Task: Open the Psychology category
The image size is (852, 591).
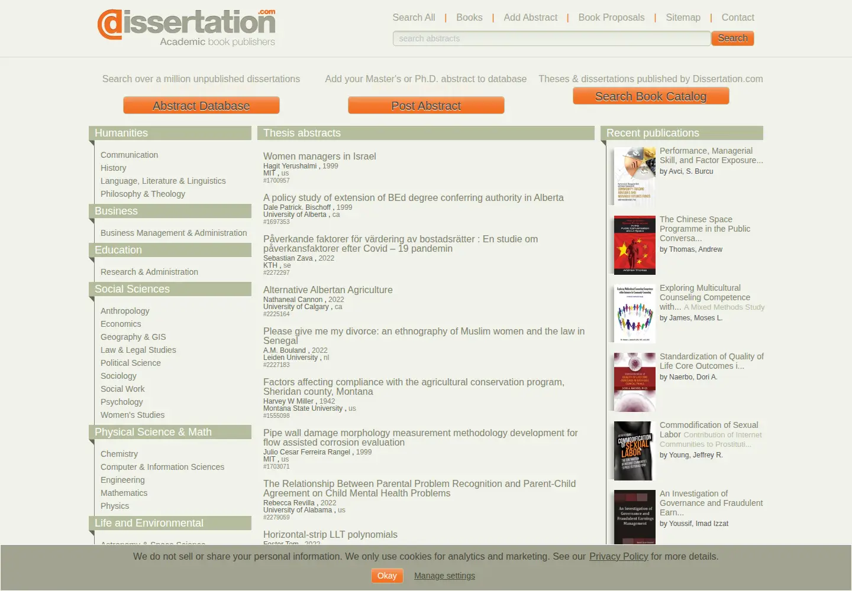Action: (x=121, y=402)
